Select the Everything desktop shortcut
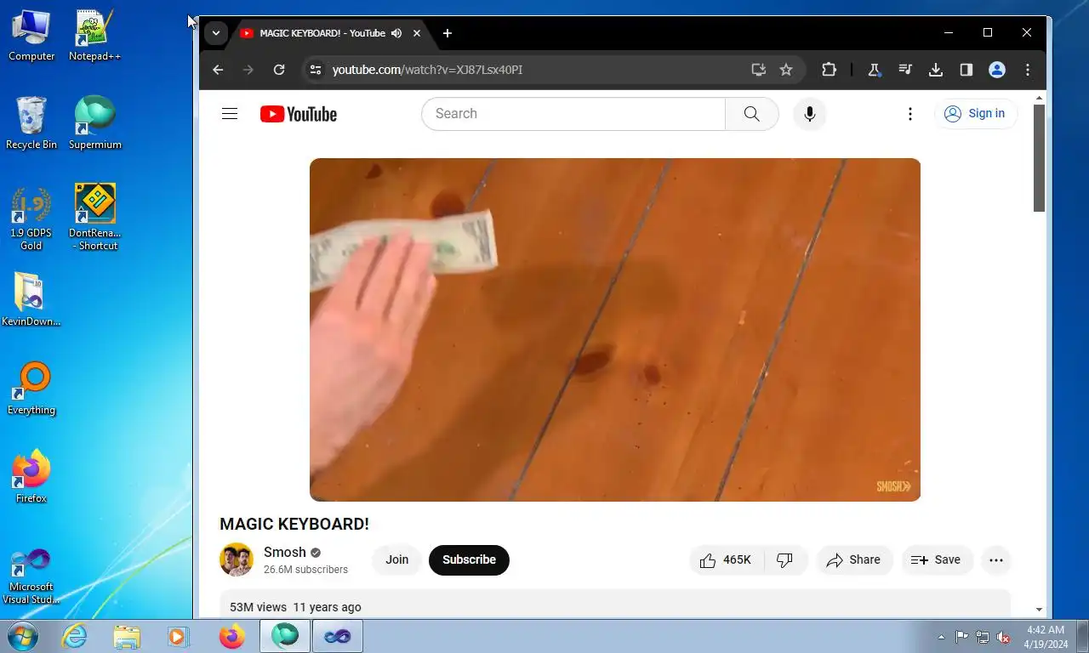The height and width of the screenshot is (653, 1089). pos(31,389)
